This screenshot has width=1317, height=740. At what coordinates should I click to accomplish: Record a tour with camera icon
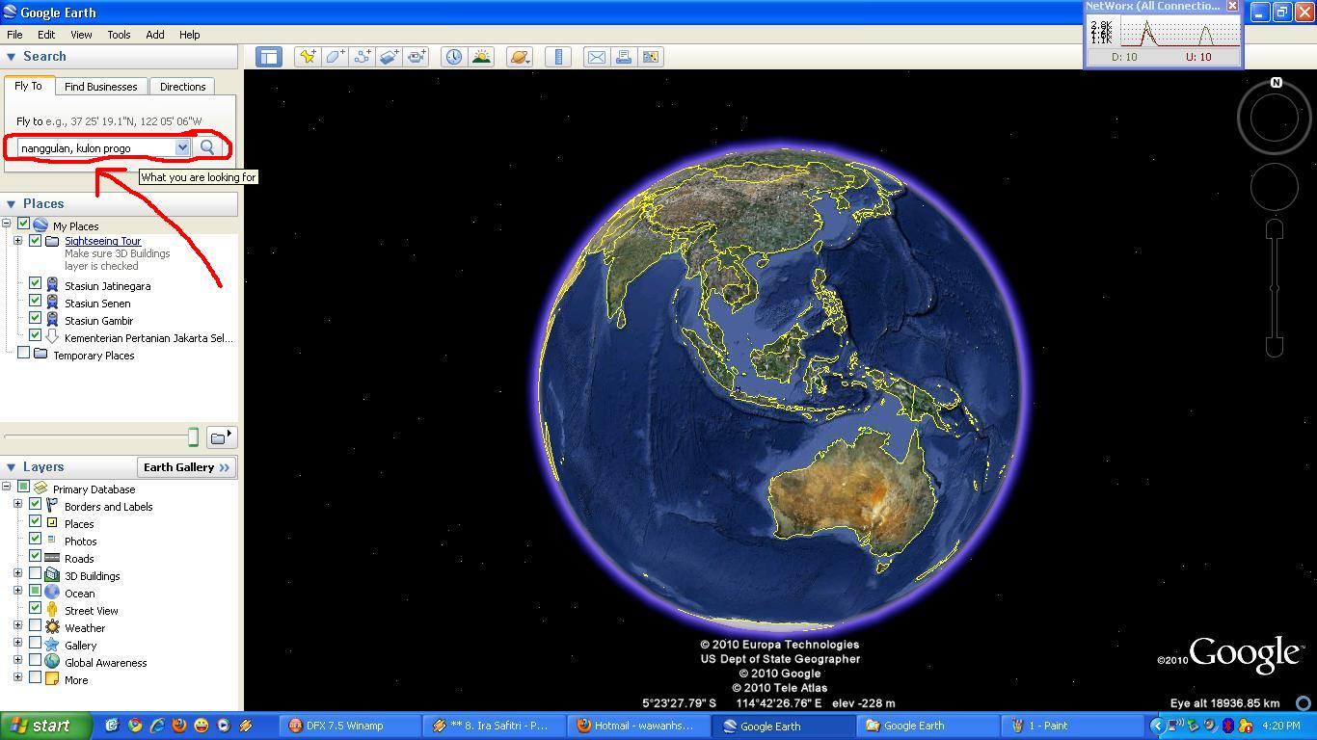[x=417, y=57]
